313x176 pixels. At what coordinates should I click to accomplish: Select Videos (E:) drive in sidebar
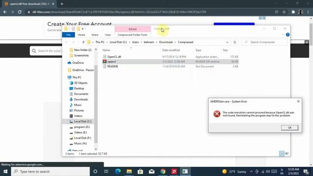[78, 132]
